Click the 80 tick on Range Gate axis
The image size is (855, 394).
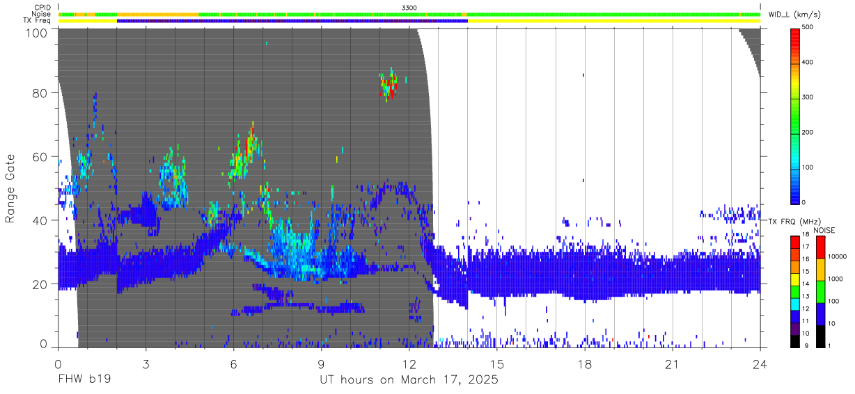click(40, 92)
